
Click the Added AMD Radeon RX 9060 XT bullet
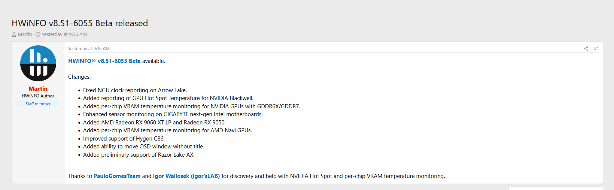click(155, 123)
